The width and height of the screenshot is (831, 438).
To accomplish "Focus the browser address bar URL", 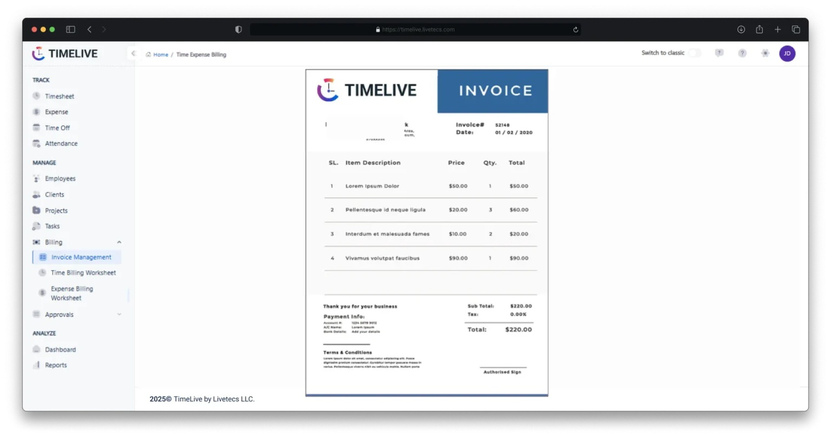I will coord(419,30).
